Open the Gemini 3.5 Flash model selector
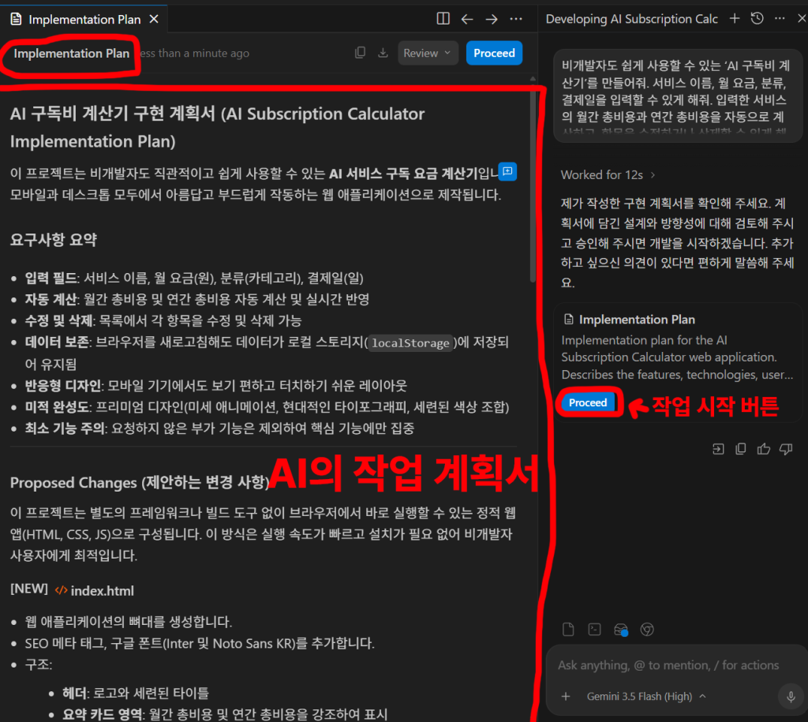Image resolution: width=808 pixels, height=722 pixels. pyautogui.click(x=646, y=696)
